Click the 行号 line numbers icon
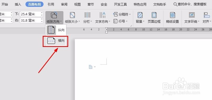 (115, 21)
